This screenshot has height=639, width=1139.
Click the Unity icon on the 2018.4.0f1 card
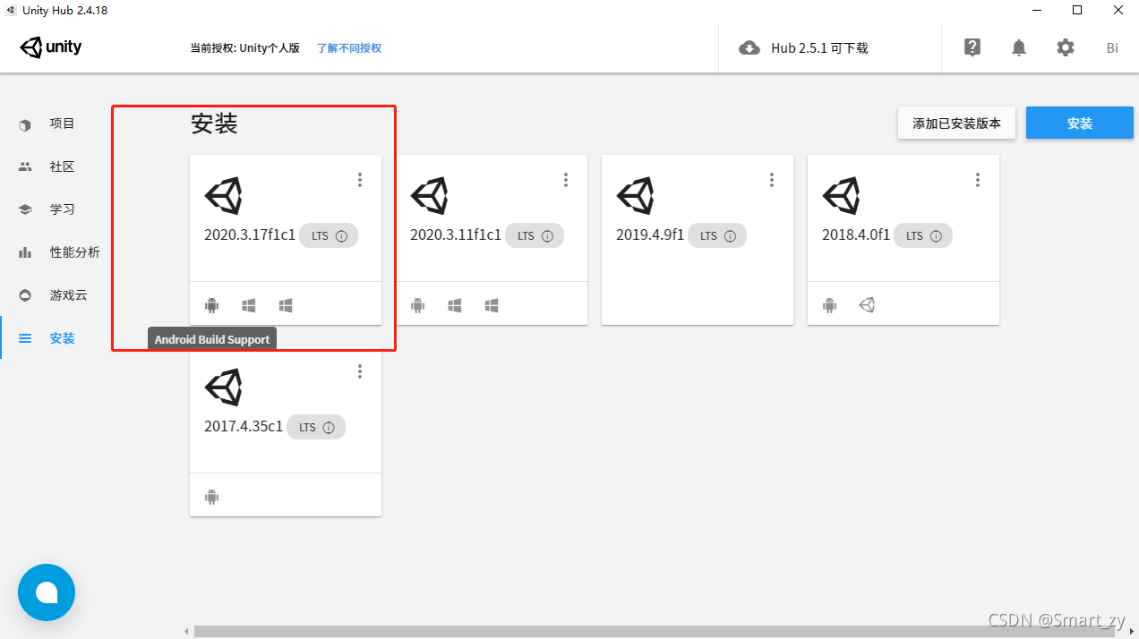pyautogui.click(x=842, y=195)
